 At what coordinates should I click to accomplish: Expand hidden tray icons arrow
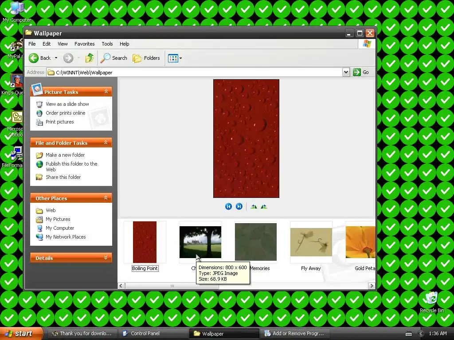pyautogui.click(x=421, y=334)
